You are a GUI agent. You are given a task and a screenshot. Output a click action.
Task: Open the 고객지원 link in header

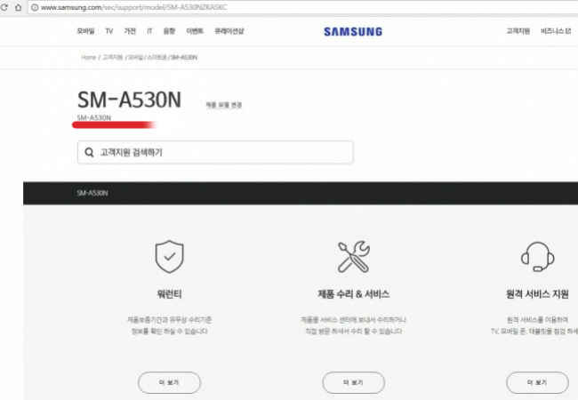(x=518, y=31)
